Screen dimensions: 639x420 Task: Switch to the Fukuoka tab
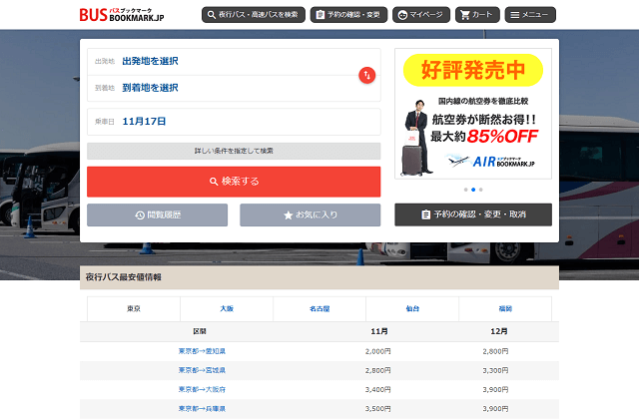(x=504, y=309)
